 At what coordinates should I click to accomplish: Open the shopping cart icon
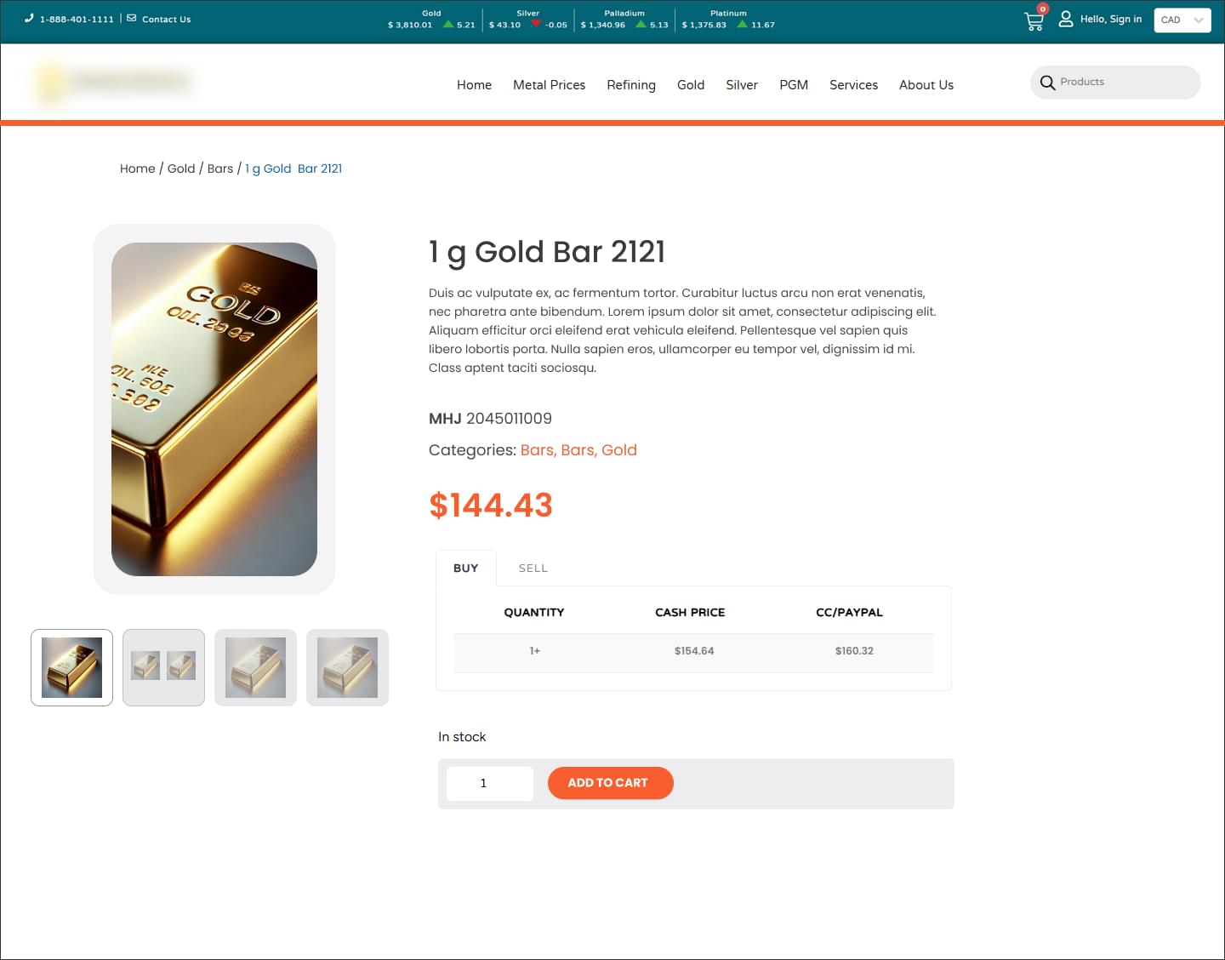pyautogui.click(x=1034, y=21)
